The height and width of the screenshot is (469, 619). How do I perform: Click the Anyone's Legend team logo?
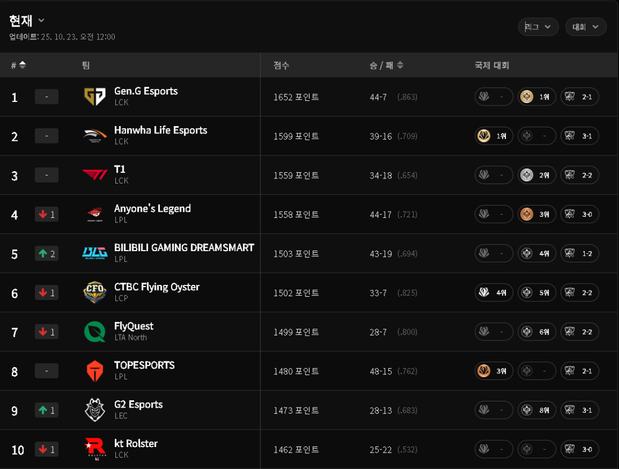95,215
